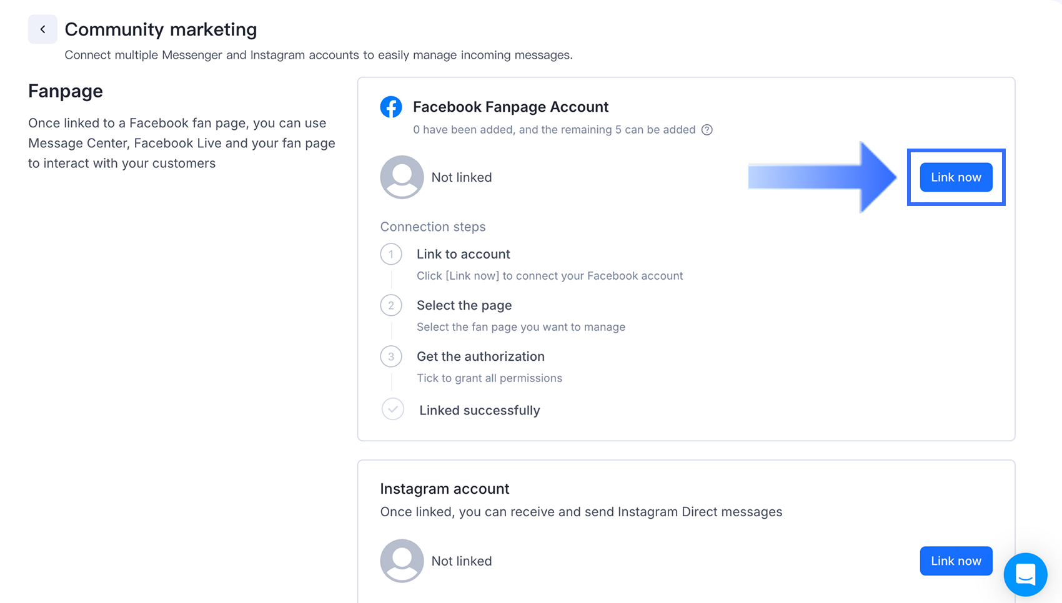Click the Get the authorization step label
The width and height of the screenshot is (1062, 603).
[x=480, y=356]
